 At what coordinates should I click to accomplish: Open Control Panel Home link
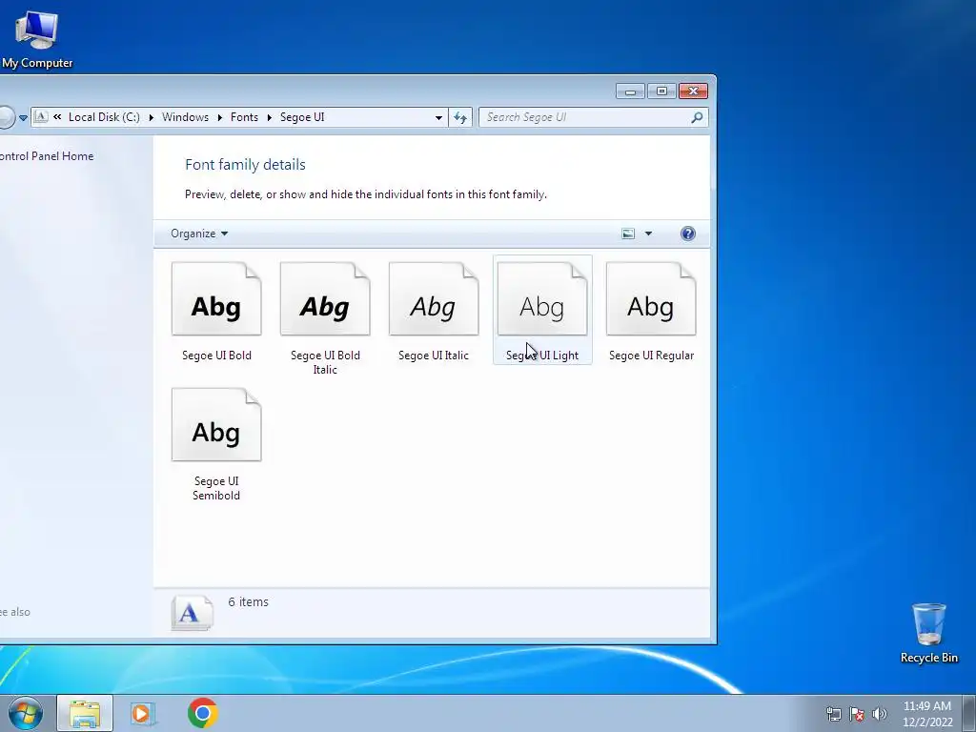tap(47, 156)
